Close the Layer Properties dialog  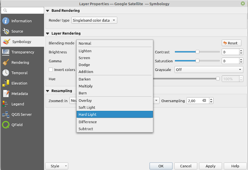click(243, 3)
